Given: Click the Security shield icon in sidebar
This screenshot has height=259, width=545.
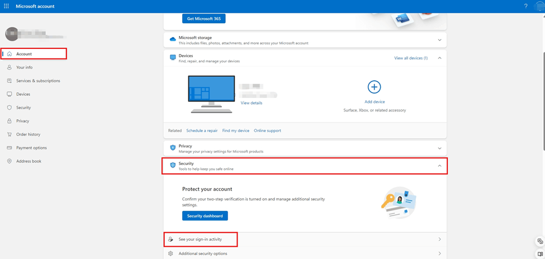Looking at the screenshot, I should click(x=10, y=107).
